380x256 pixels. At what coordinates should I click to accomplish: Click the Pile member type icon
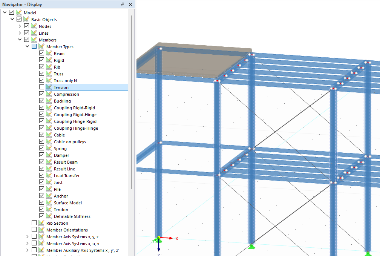[49, 189]
